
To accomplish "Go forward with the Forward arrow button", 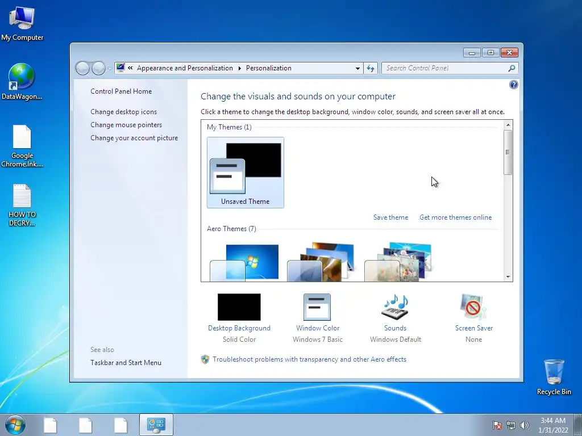I will 98,68.
